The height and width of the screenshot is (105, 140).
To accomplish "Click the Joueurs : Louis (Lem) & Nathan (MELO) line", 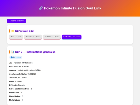I will (x=25, y=70).
